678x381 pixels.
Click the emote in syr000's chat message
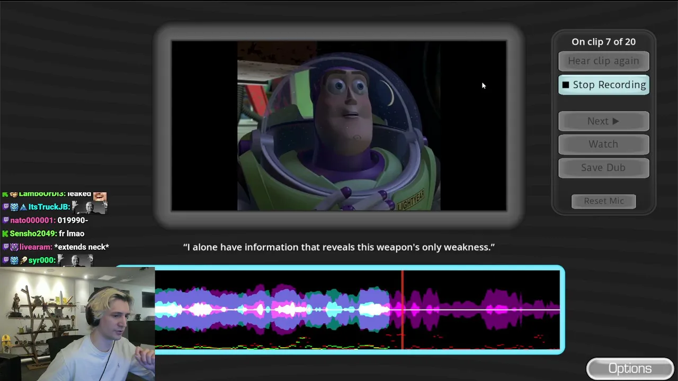(x=76, y=260)
